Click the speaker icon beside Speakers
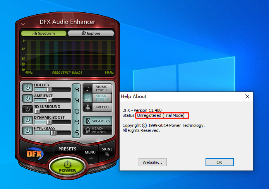Viewport: 269px width, 189px height. [x=87, y=121]
